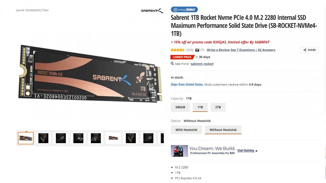Image resolution: width=326 pixels, height=183 pixels.
Task: Click the share icon button
Action: [x=309, y=50]
